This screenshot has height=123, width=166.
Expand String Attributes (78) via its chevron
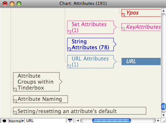(x=115, y=44)
